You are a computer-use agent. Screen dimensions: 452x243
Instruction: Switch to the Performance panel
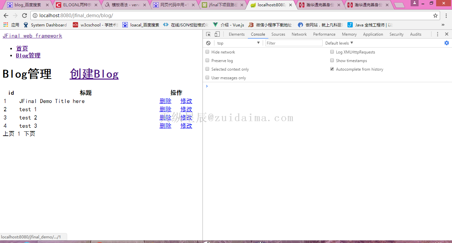coord(324,34)
